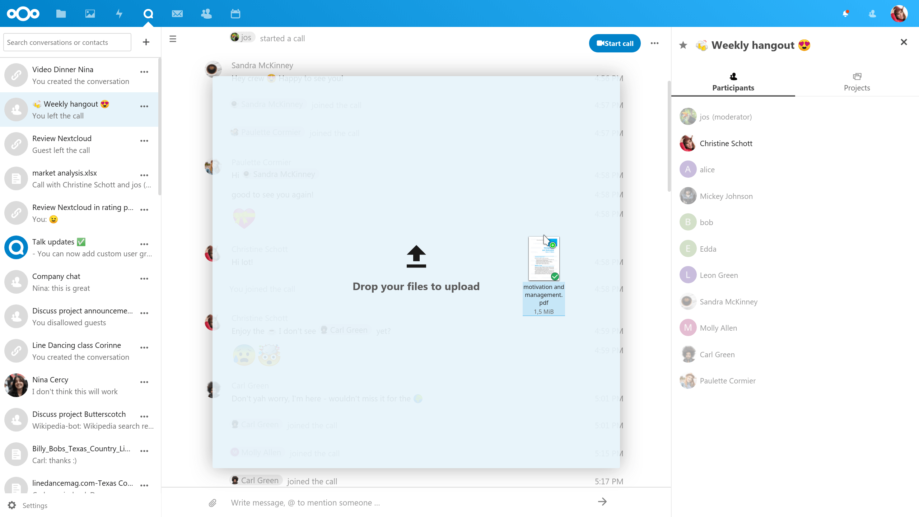Open conversation options next to Start call
Image resolution: width=919 pixels, height=517 pixels.
click(654, 43)
